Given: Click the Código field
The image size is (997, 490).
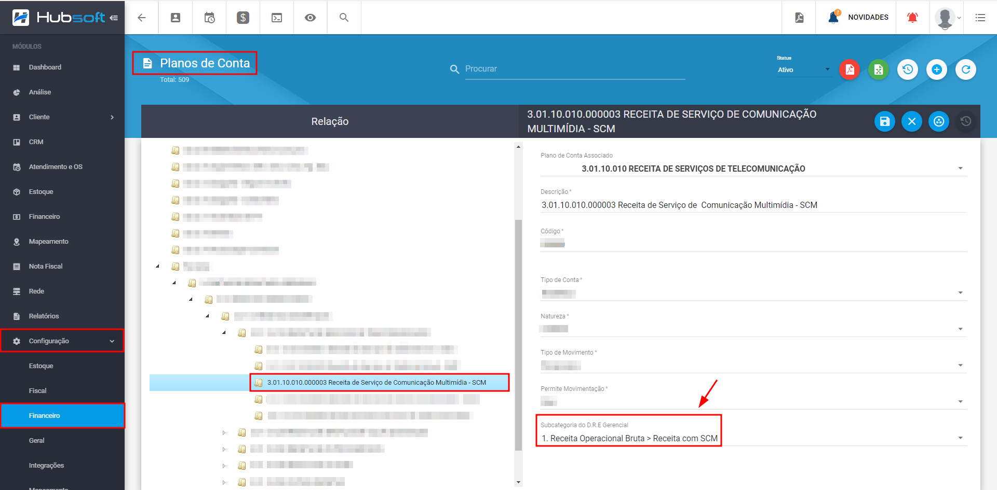Looking at the screenshot, I should 753,244.
